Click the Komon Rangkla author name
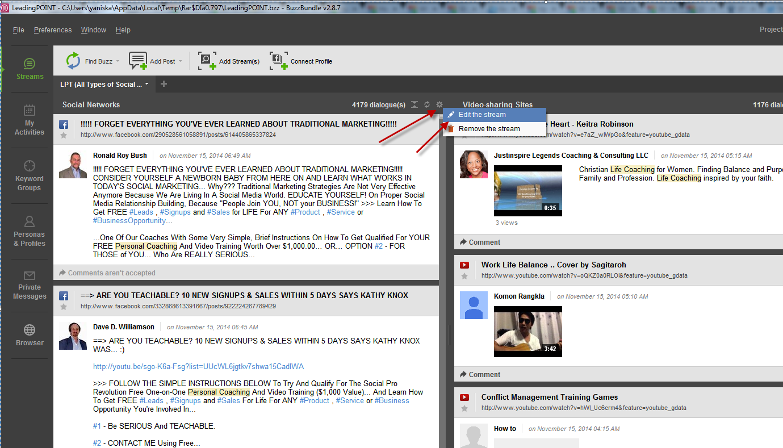This screenshot has width=783, height=448. [x=519, y=296]
